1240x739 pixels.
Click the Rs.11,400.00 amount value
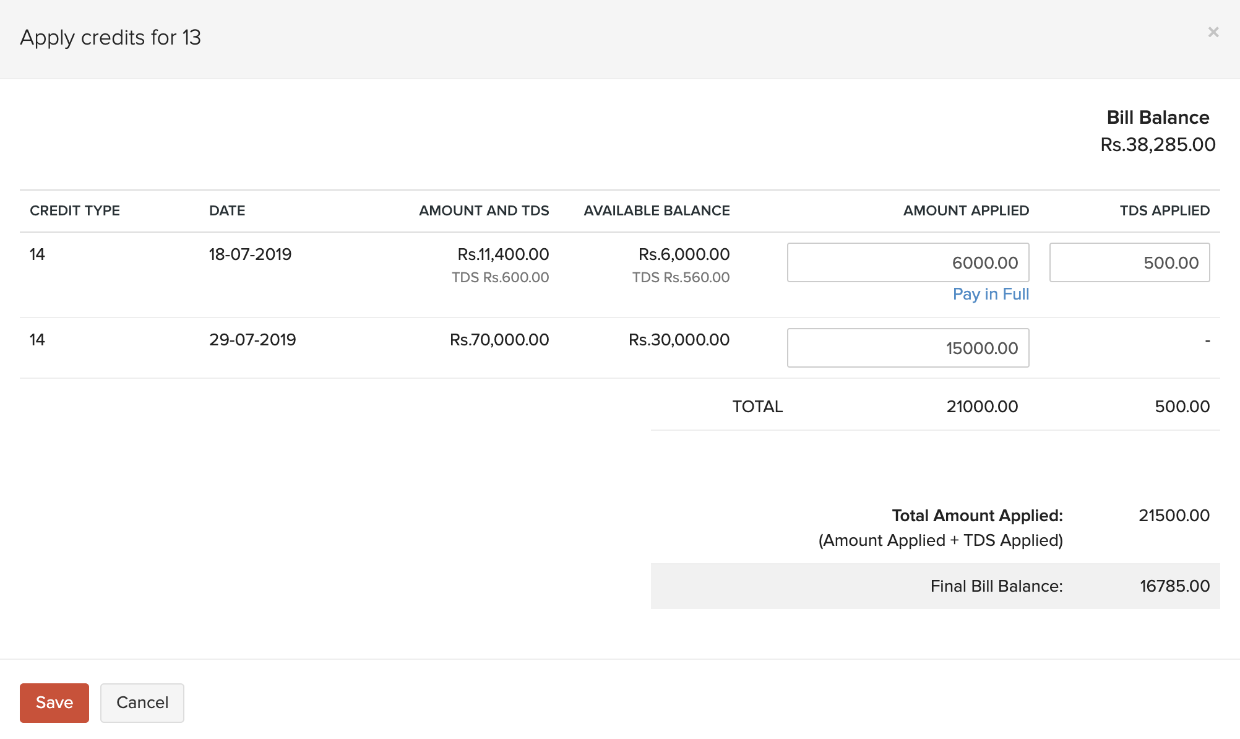point(503,254)
